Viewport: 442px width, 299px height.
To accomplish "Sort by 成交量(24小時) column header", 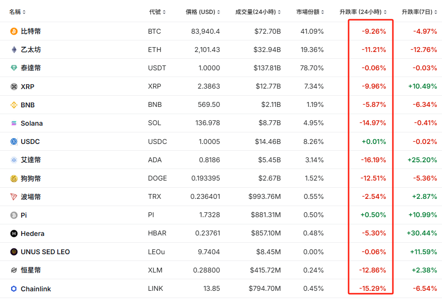I will point(258,12).
